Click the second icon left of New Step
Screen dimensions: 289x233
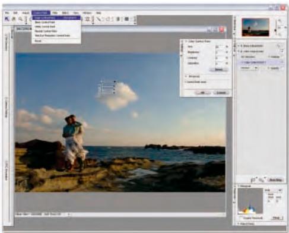262,180
